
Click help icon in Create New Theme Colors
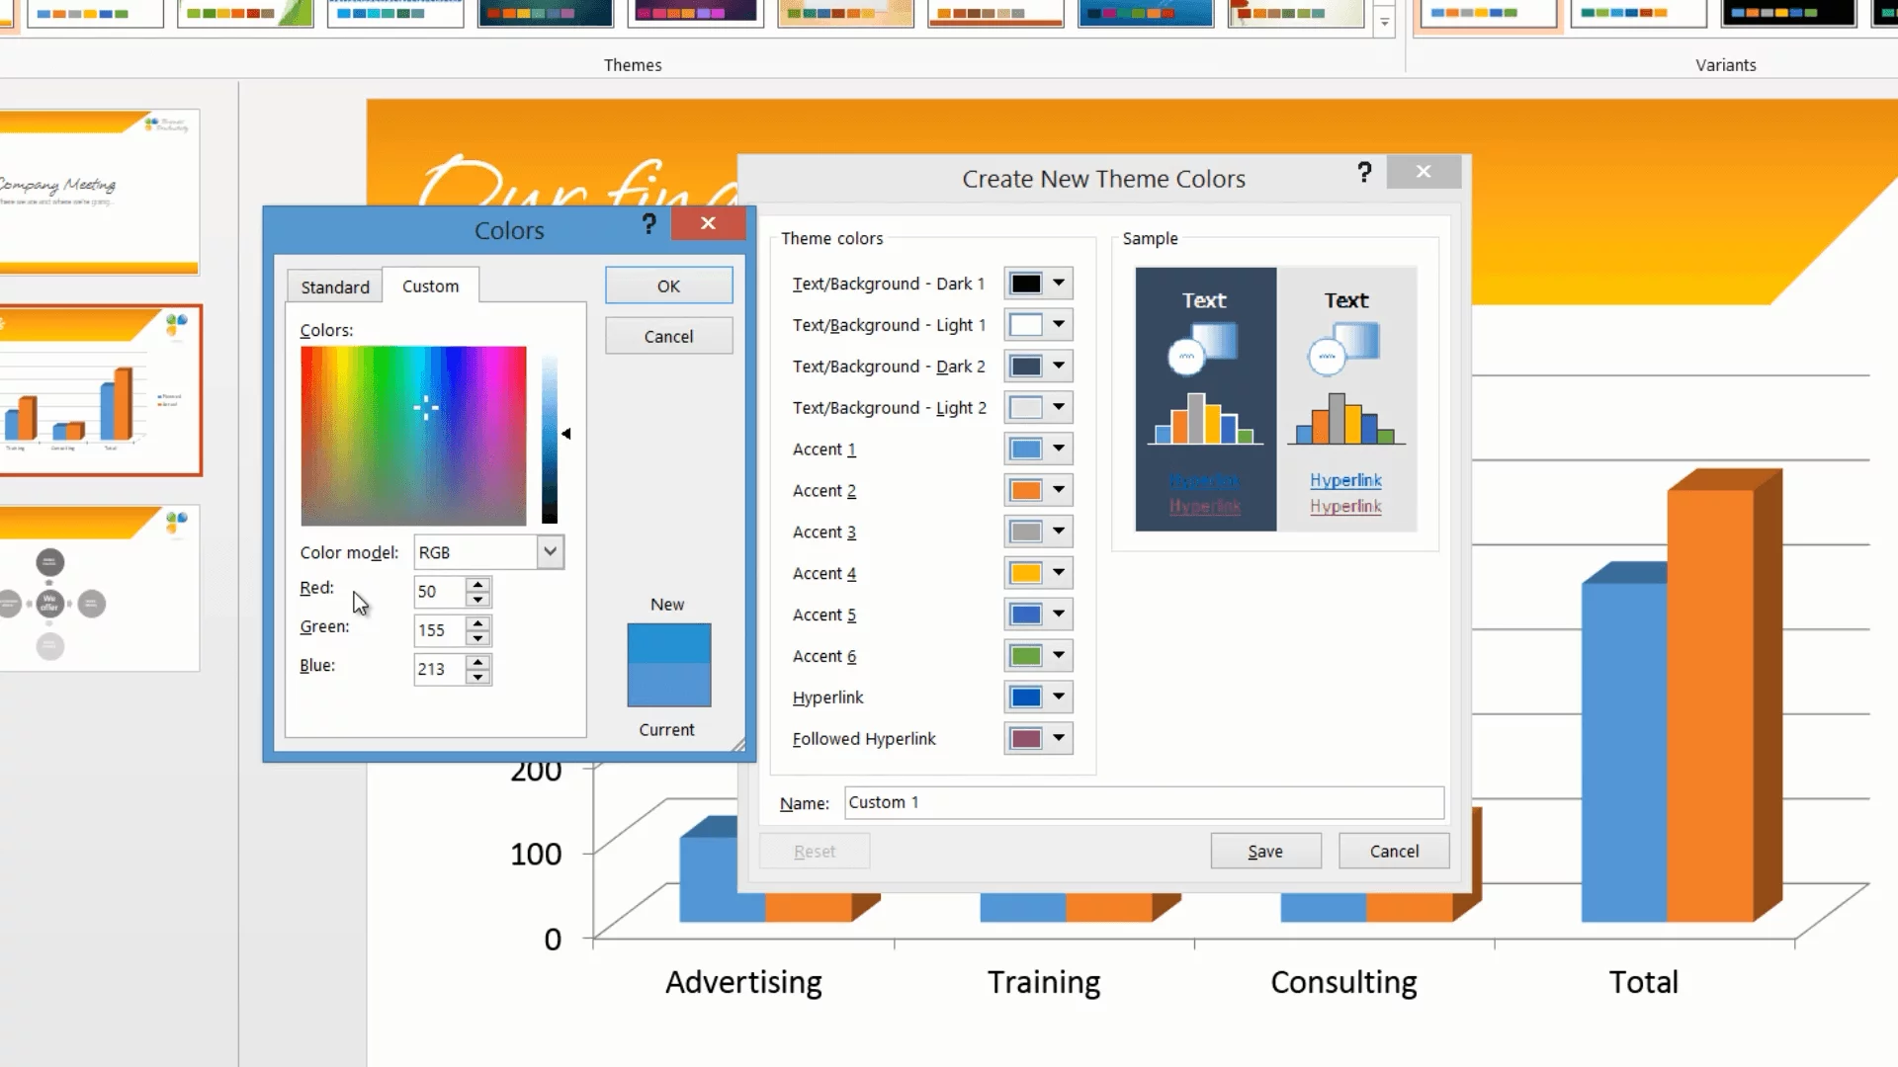[1364, 173]
